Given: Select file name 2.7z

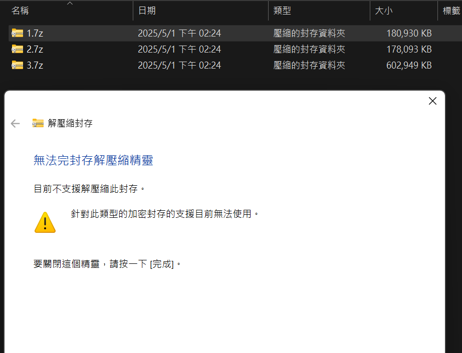Looking at the screenshot, I should pos(35,49).
